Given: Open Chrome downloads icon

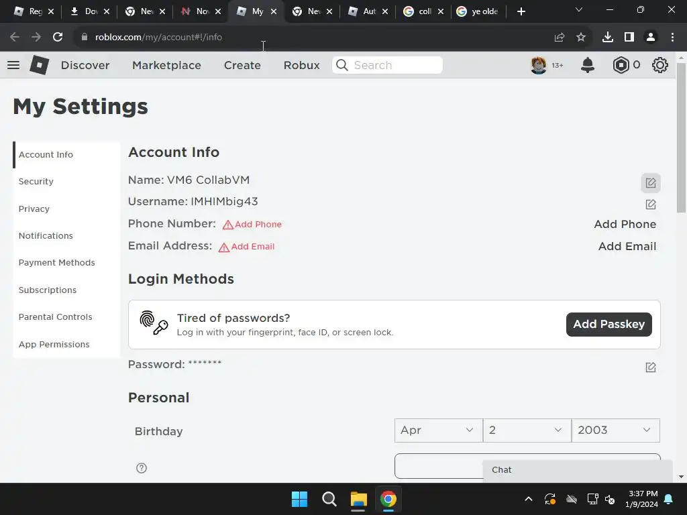Looking at the screenshot, I should point(608,38).
